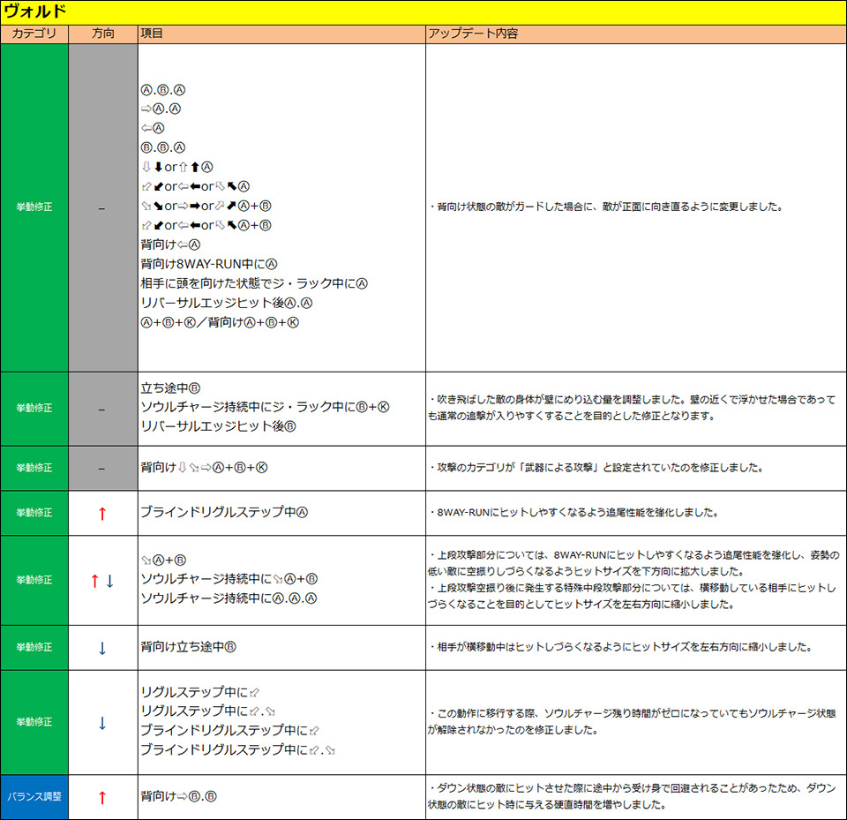
Task: Click blue down arrow in 背向け立ち途中Ⓑ row
Action: [102, 648]
